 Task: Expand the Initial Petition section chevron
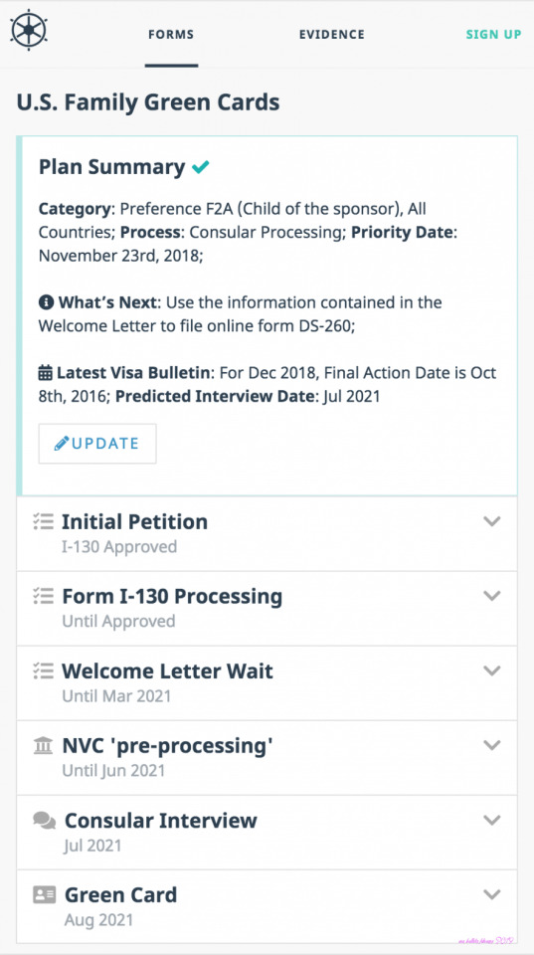click(491, 521)
